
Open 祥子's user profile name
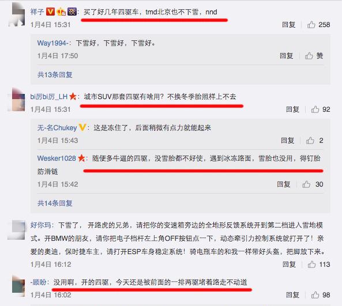pyautogui.click(x=37, y=12)
